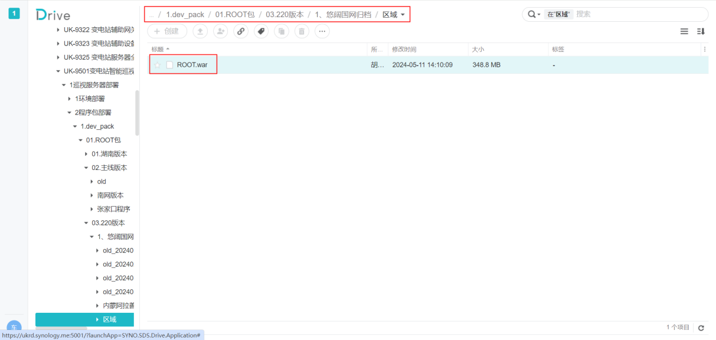Open the more actions ellipsis menu
Viewport: 716px width, 340px height.
pyautogui.click(x=322, y=31)
